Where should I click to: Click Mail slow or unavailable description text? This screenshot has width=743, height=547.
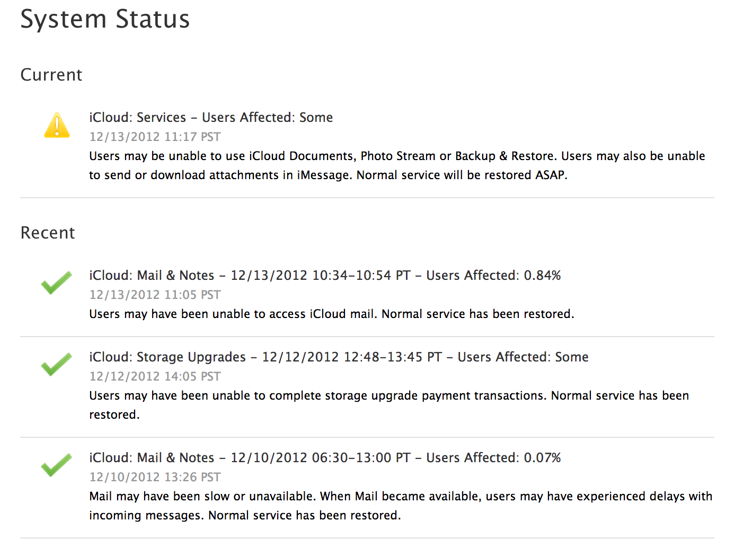(x=401, y=506)
